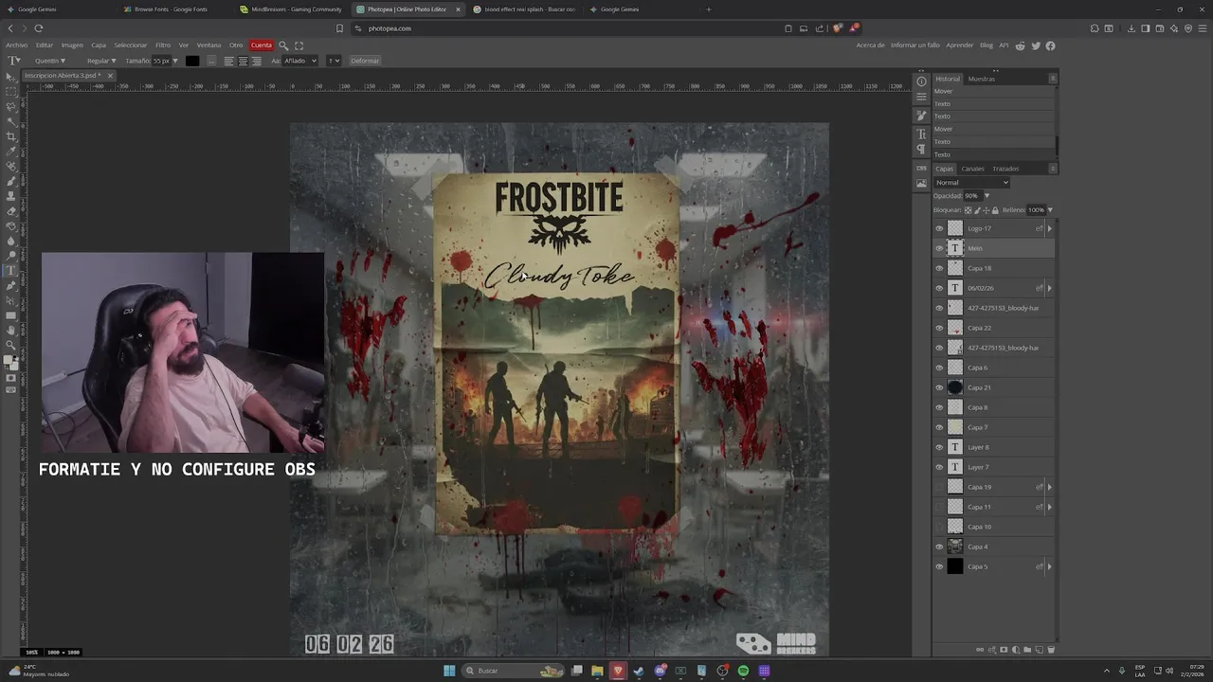Select the Zoom tool in toolbox
This screenshot has height=682, width=1213.
[11, 344]
